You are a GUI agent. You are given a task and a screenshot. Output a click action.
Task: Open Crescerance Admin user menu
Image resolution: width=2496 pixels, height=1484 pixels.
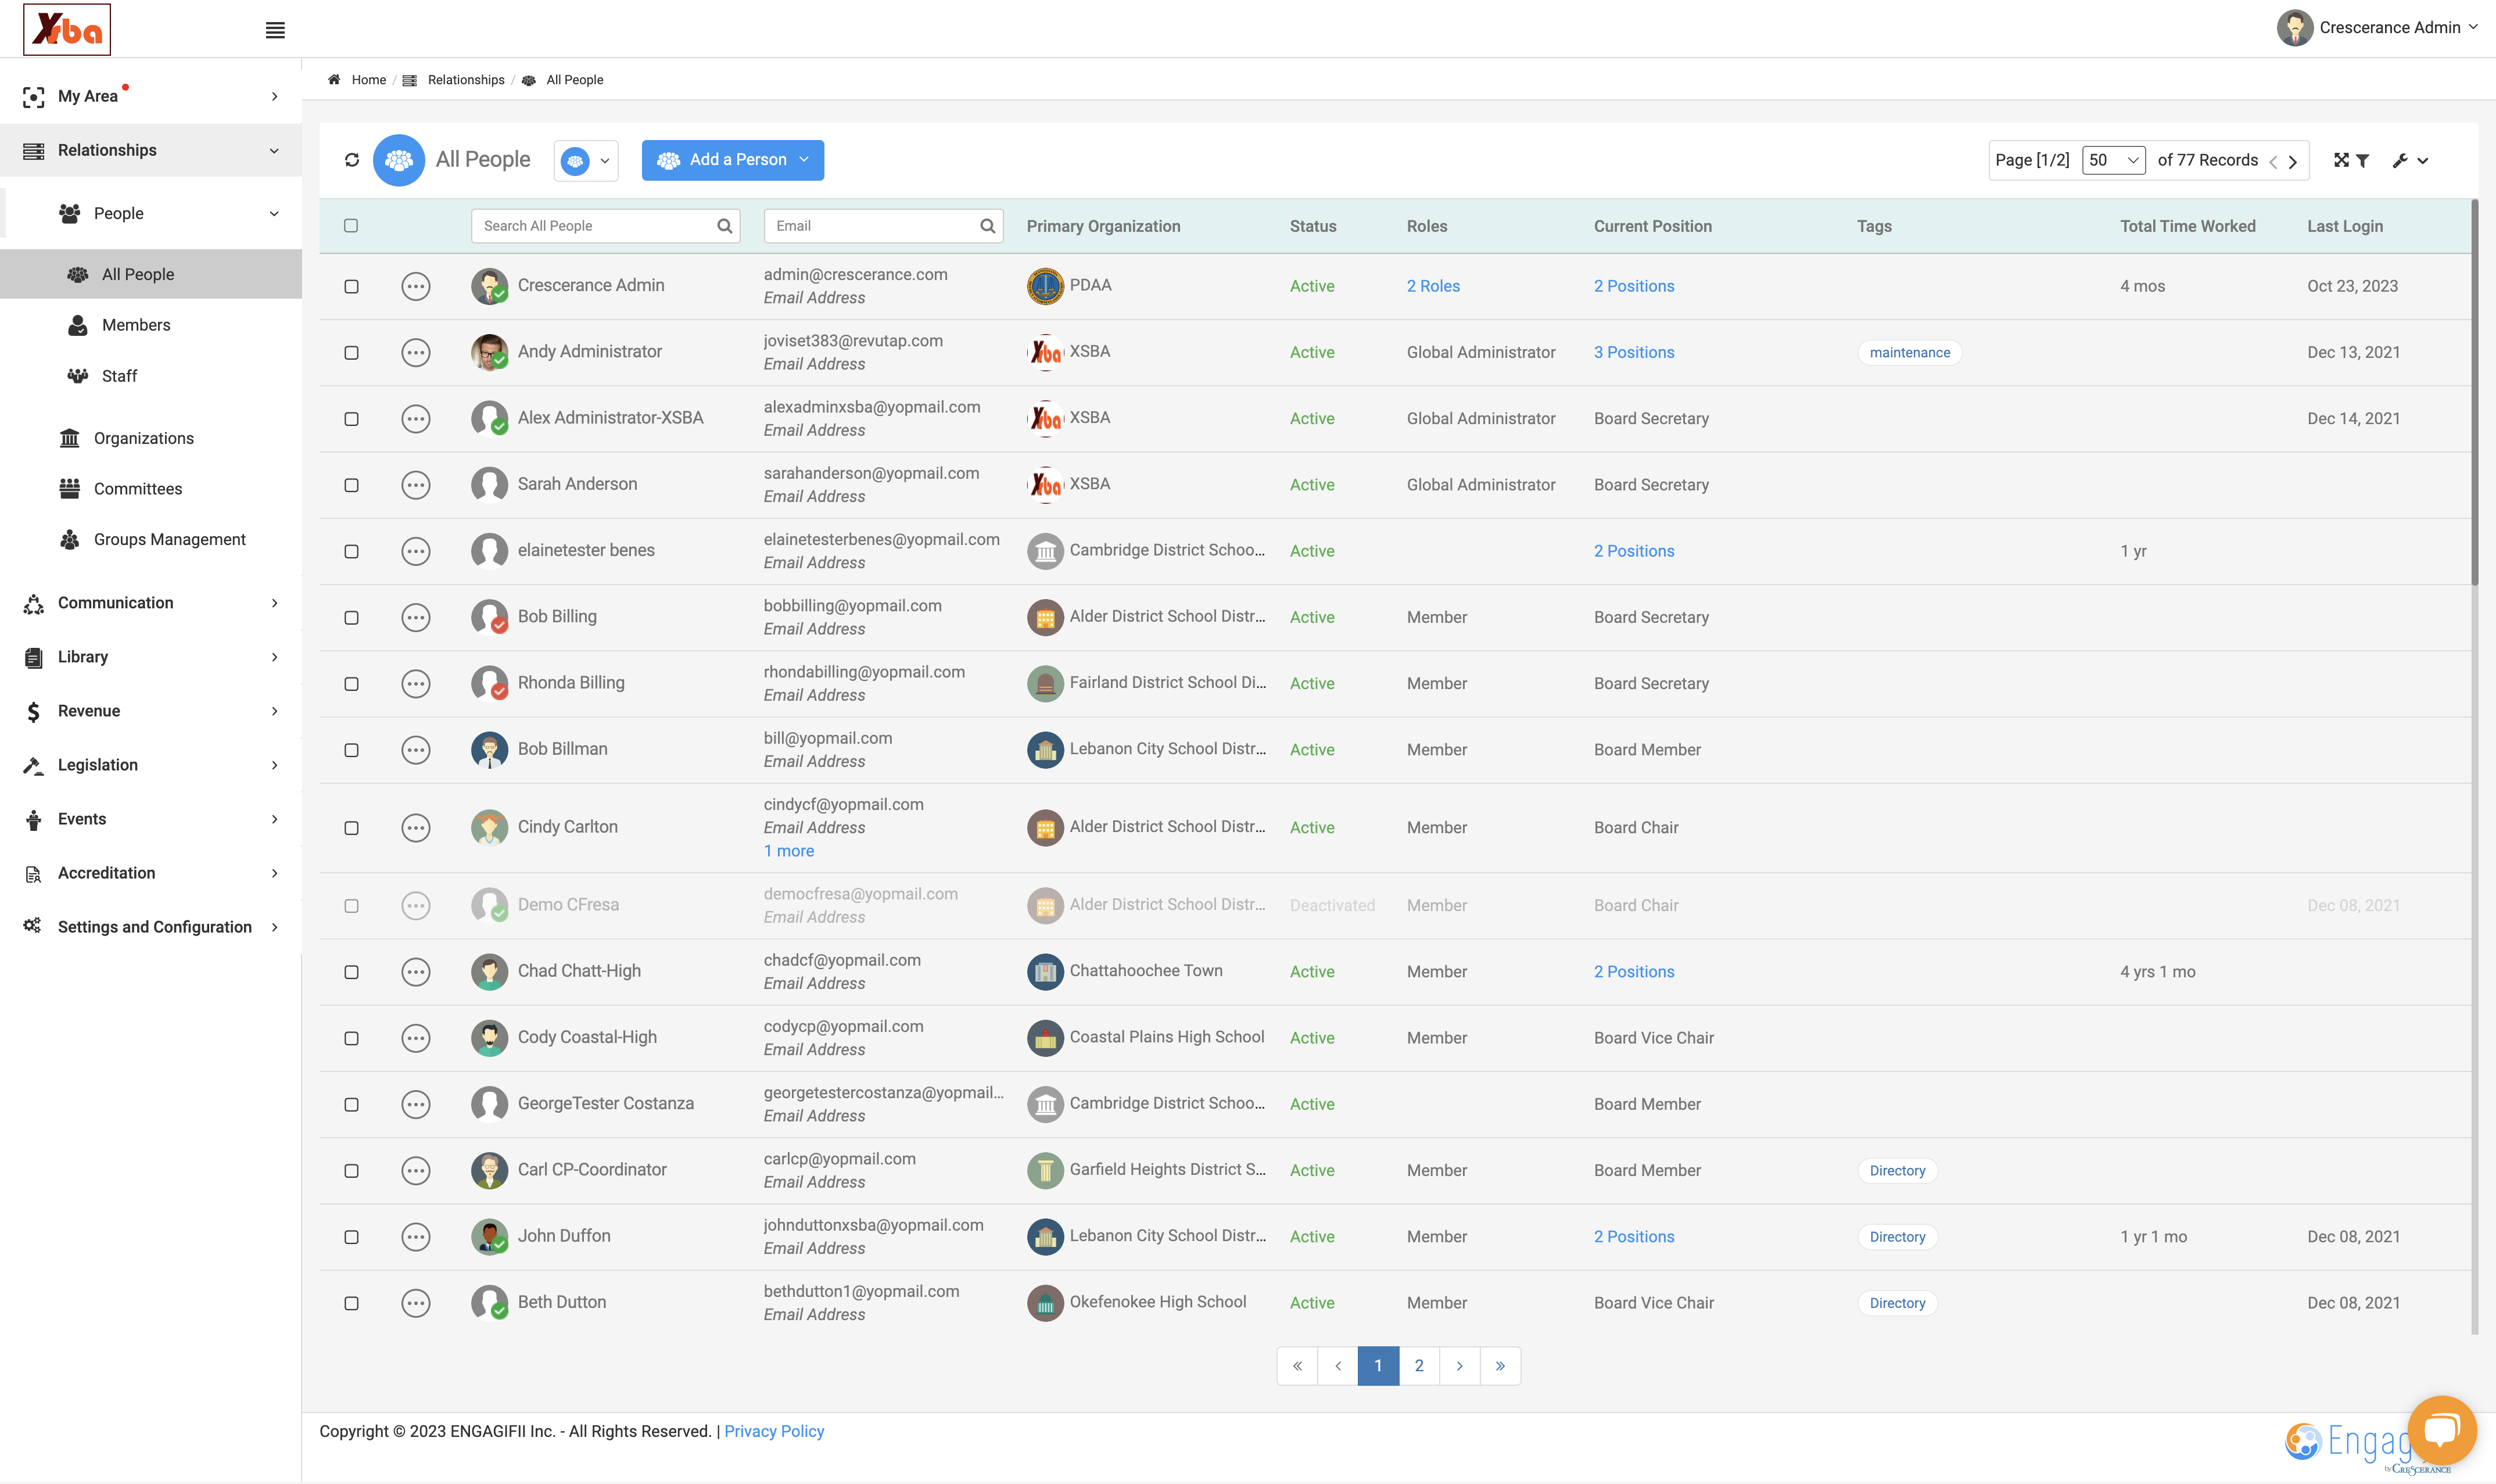coord(2379,28)
